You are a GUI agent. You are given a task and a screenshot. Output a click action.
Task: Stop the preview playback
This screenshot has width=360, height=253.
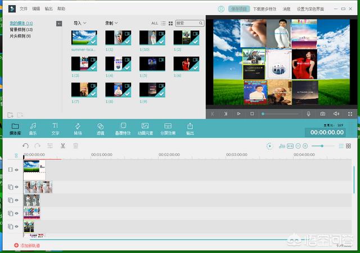(x=252, y=114)
